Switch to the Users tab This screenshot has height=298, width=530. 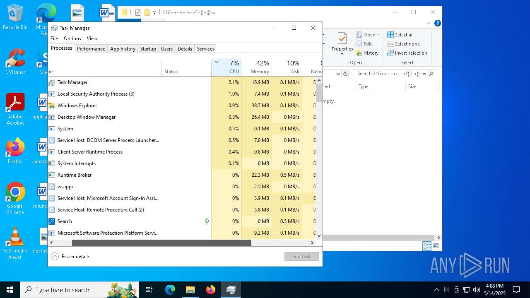[167, 49]
